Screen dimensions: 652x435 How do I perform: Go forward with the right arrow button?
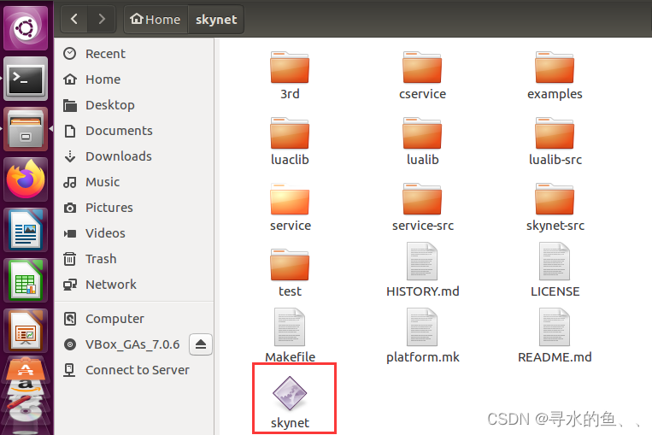102,19
